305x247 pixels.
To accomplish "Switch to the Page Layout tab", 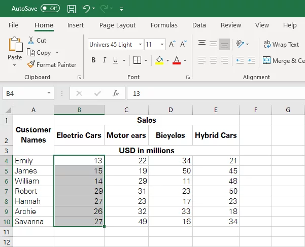I will click(117, 25).
